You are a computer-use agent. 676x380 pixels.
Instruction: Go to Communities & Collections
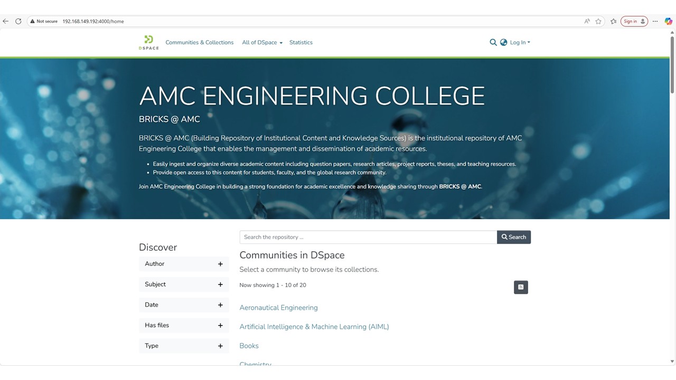click(199, 42)
